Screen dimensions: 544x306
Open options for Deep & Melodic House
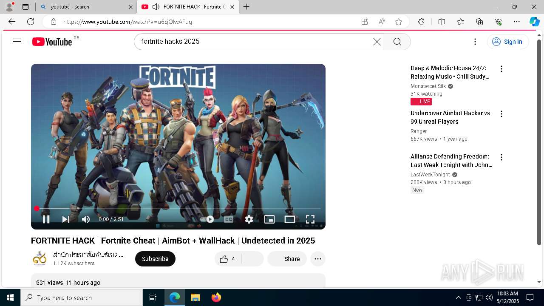coord(501,69)
